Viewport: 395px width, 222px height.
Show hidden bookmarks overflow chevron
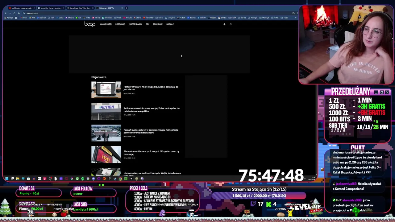pos(296,18)
